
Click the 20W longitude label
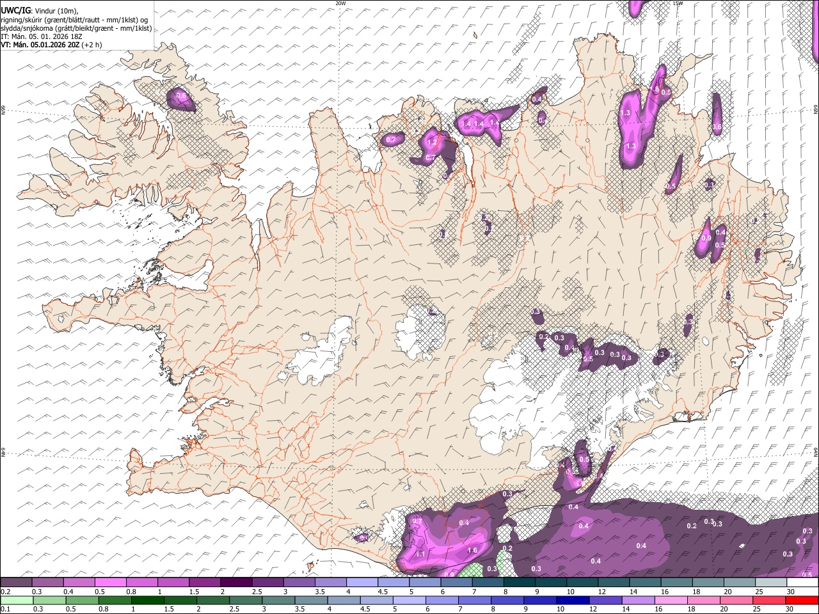coord(340,3)
